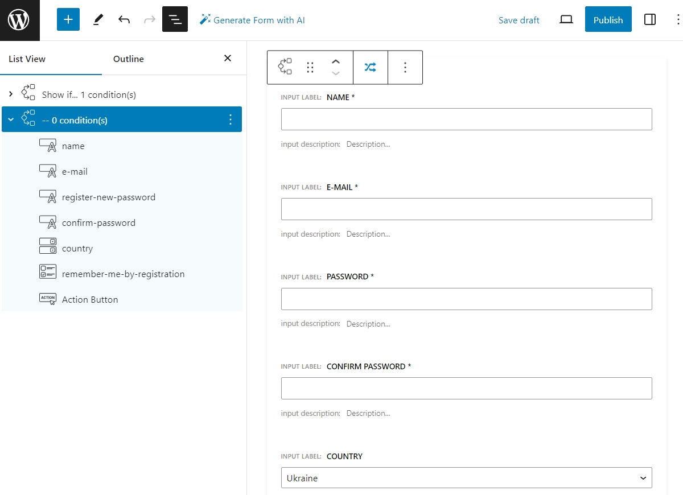Collapse the '-- 0 condition(s)' block
The image size is (683, 495).
[x=11, y=120]
